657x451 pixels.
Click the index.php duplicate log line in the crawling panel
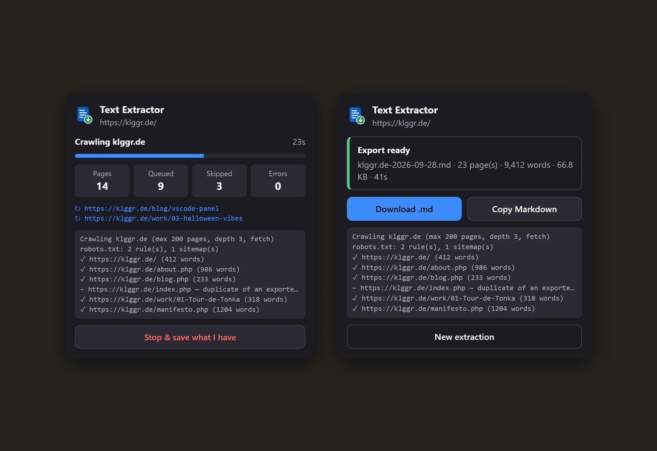[189, 289]
